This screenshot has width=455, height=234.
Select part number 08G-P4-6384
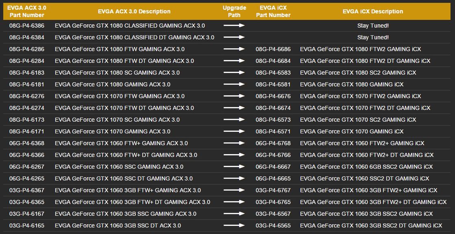27,37
